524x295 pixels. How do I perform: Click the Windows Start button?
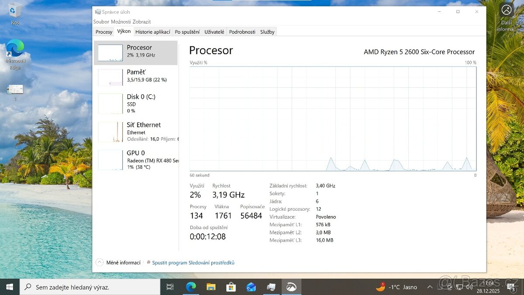click(x=10, y=287)
